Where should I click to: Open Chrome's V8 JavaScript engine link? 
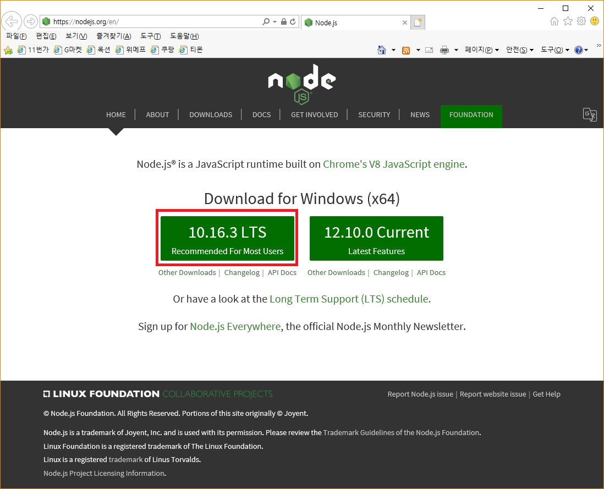tap(394, 164)
